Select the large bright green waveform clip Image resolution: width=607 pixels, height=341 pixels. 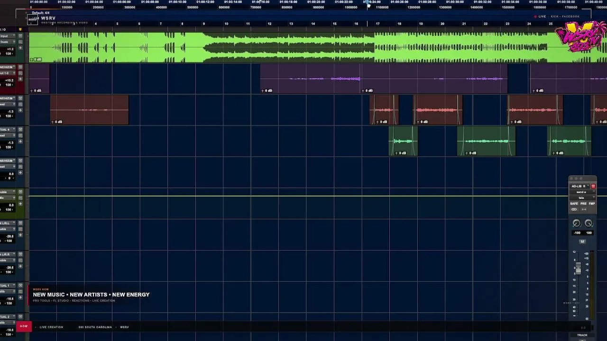318,47
